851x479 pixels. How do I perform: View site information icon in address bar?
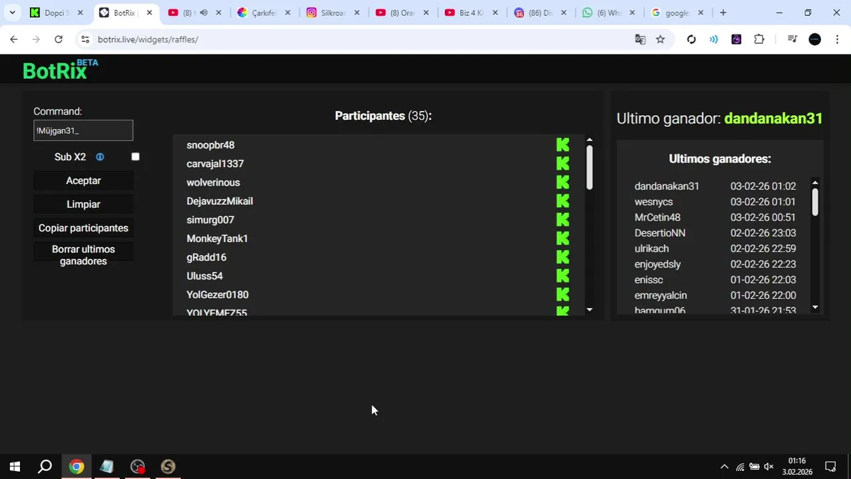(85, 39)
